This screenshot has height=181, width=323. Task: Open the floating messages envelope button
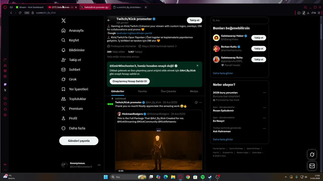(312, 166)
